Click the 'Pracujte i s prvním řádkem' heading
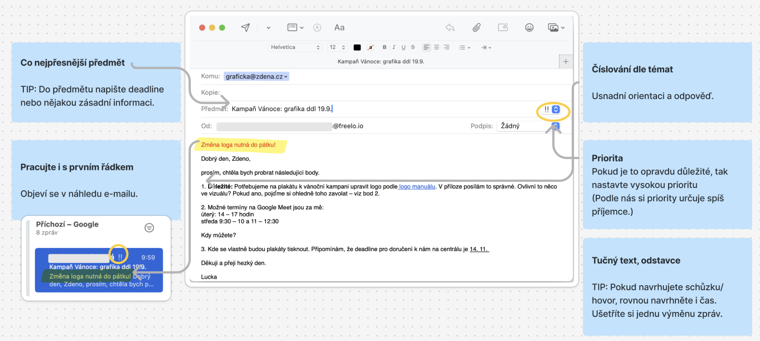The height and width of the screenshot is (341, 760). pos(77,167)
